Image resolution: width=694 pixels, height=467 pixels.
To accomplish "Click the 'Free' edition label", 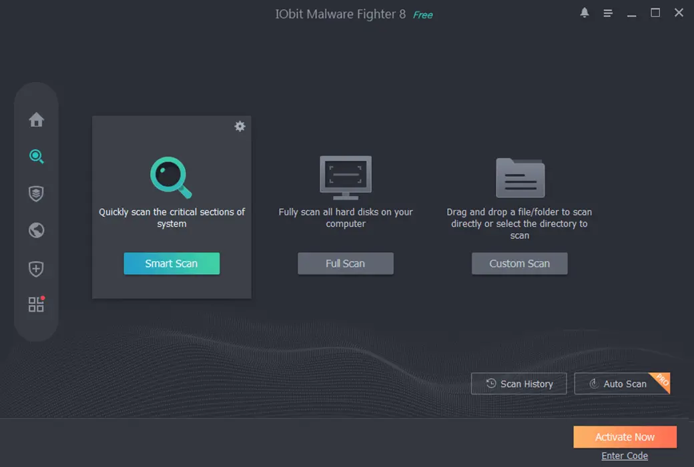I will coord(422,15).
